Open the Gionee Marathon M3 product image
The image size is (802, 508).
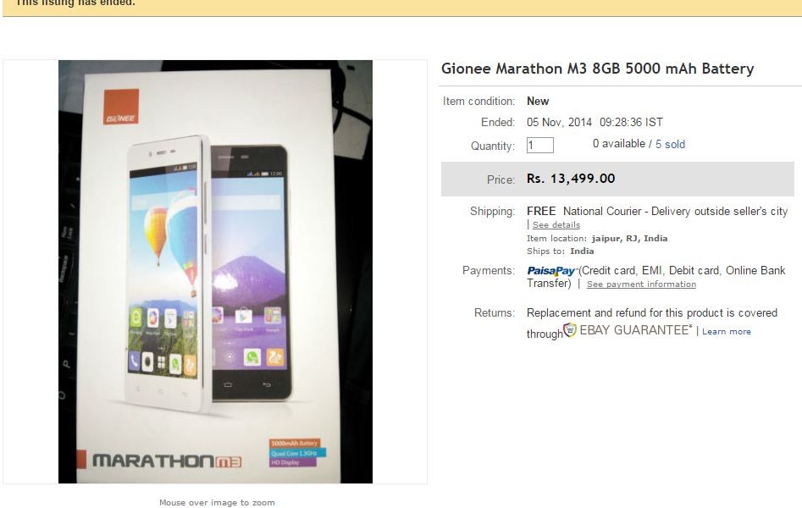[x=215, y=272]
